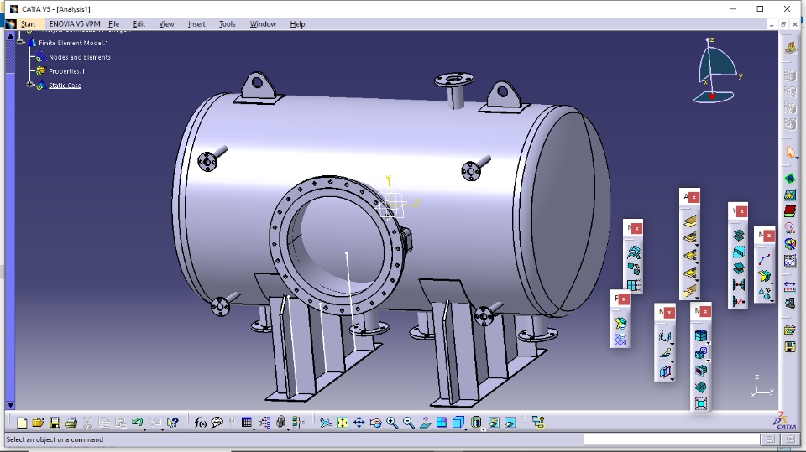The width and height of the screenshot is (806, 452).
Task: Click the Measure Between double-arrow icon
Action: point(790,287)
